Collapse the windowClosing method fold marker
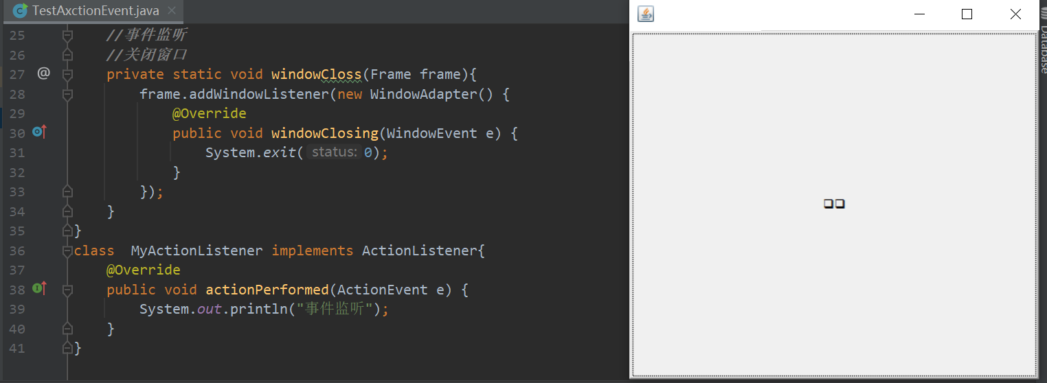The width and height of the screenshot is (1047, 383). pyautogui.click(x=67, y=132)
